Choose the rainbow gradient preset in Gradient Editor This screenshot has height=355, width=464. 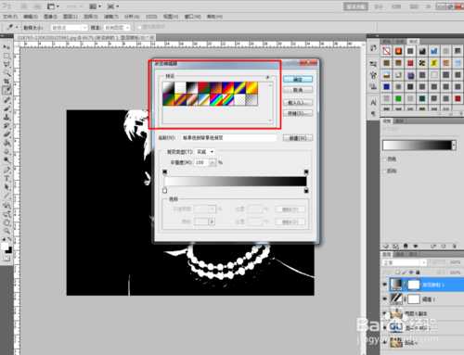click(216, 100)
